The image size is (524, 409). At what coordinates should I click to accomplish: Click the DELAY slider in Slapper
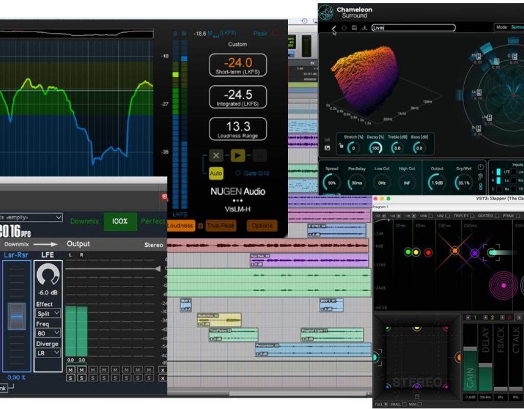point(485,357)
